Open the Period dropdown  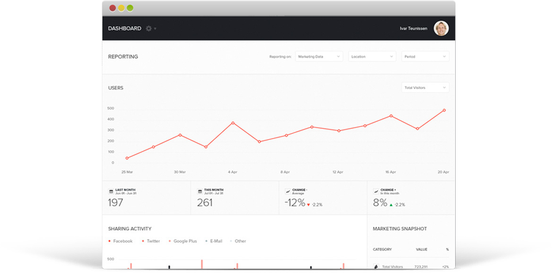pyautogui.click(x=425, y=56)
